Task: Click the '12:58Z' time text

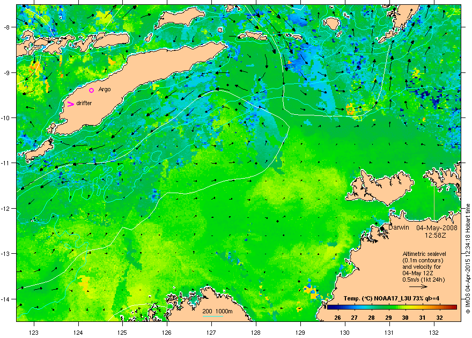Action: tap(434, 235)
